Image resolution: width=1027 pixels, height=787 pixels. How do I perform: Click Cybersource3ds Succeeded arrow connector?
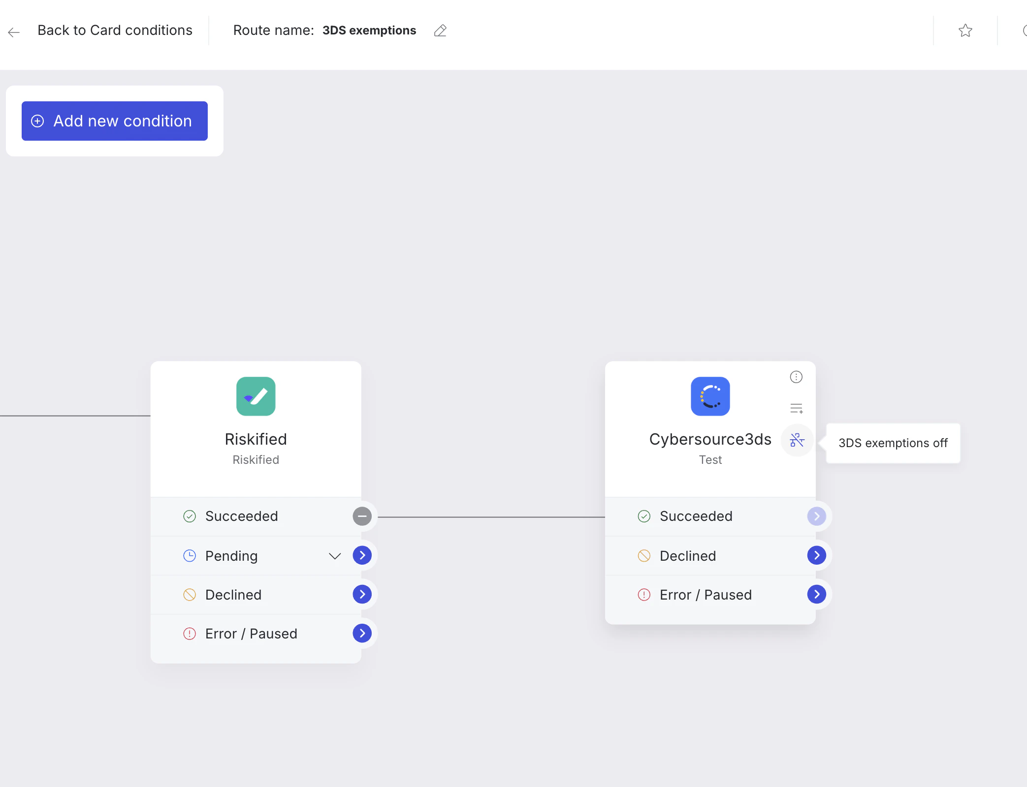coord(816,516)
